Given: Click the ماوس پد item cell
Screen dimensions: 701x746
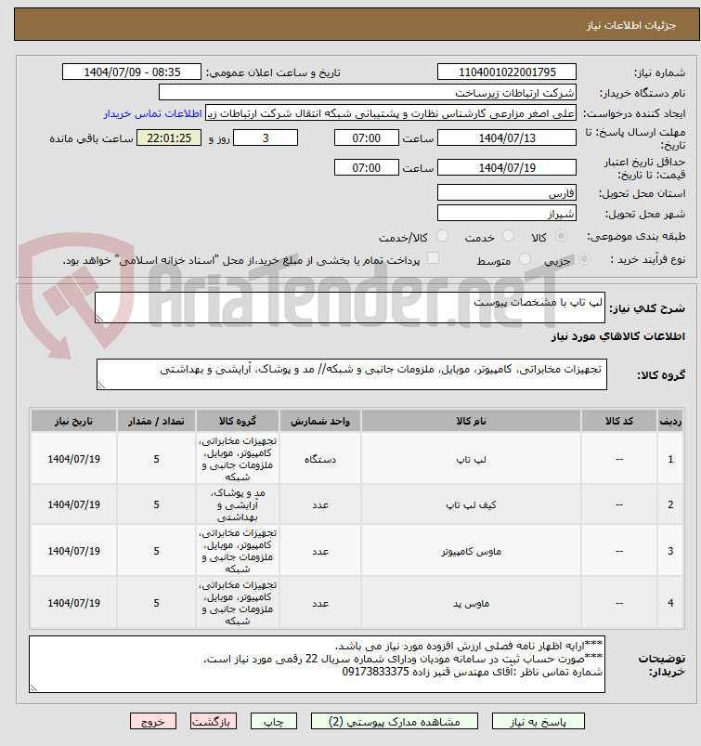Looking at the screenshot, I should (x=471, y=603).
